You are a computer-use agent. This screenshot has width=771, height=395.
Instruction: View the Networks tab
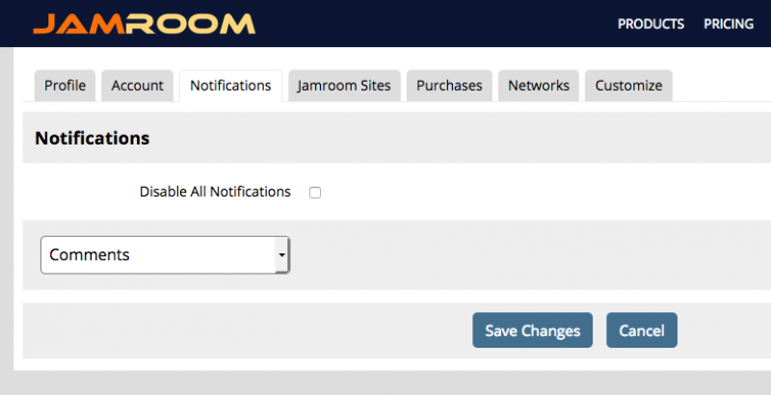539,86
